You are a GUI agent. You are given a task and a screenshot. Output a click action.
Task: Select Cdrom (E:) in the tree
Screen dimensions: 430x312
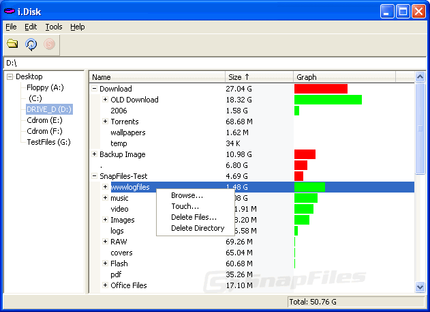coord(44,120)
